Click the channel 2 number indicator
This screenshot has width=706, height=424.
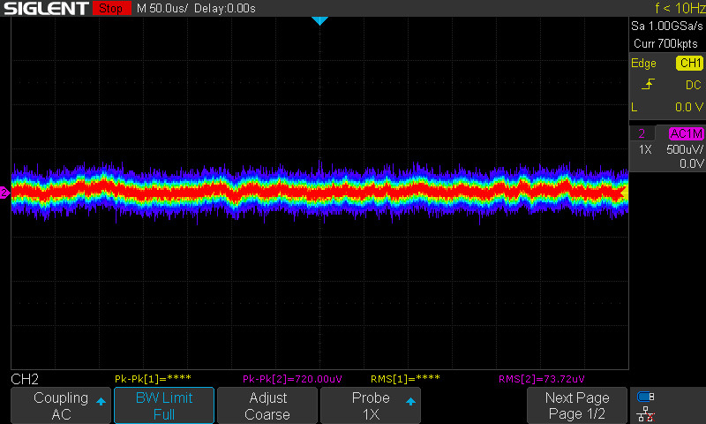click(x=642, y=133)
